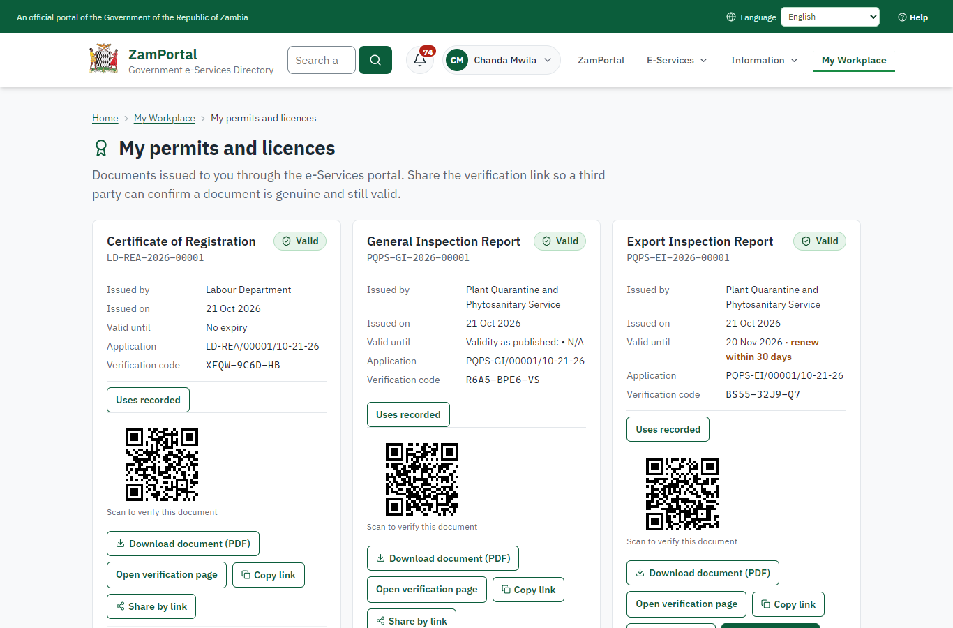Open verification page for General Inspection Report

pos(427,590)
